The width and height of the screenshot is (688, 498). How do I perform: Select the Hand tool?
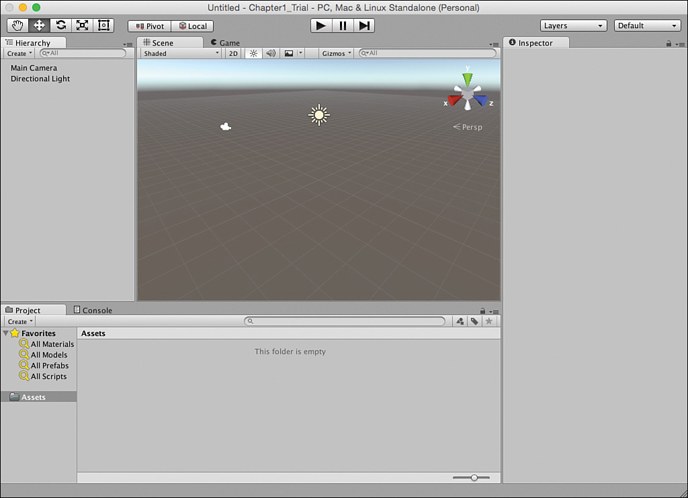17,26
